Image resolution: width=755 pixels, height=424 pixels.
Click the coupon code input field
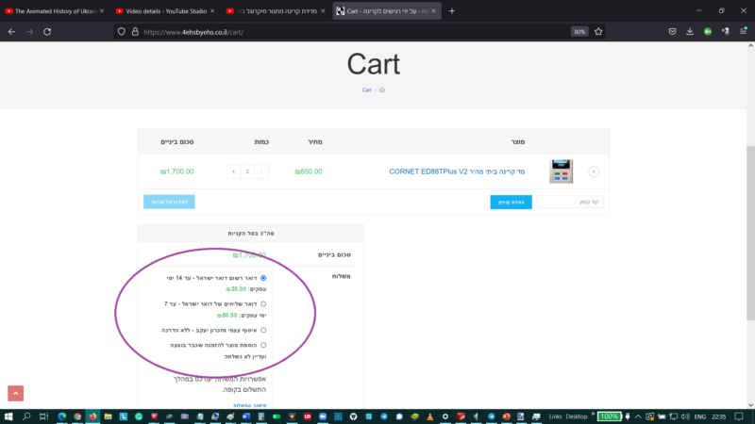coord(570,202)
